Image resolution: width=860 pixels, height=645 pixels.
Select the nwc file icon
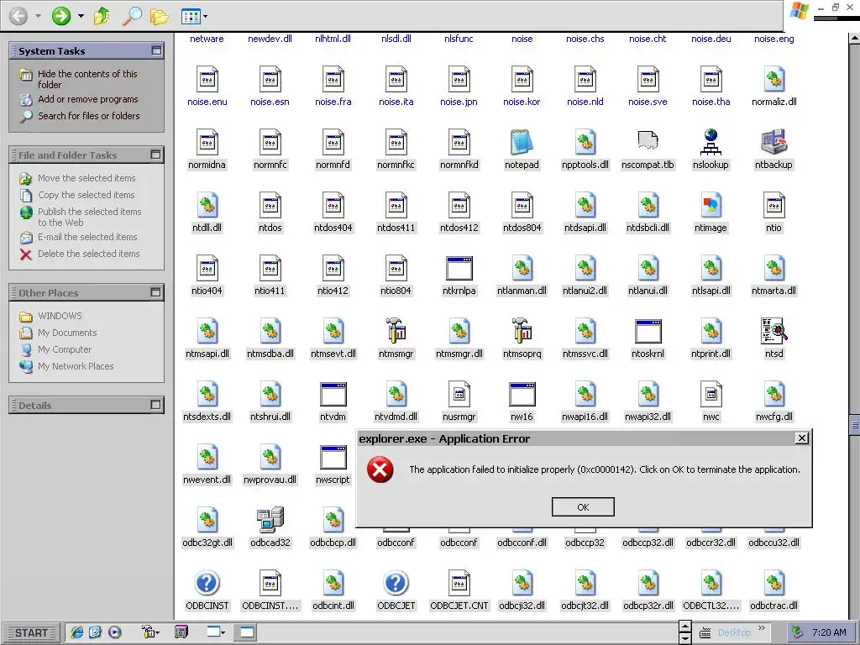pos(711,394)
